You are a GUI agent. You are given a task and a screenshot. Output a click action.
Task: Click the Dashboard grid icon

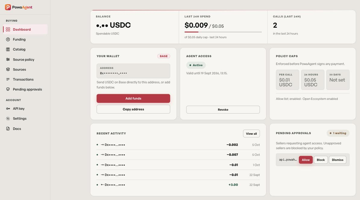[x=8, y=29]
